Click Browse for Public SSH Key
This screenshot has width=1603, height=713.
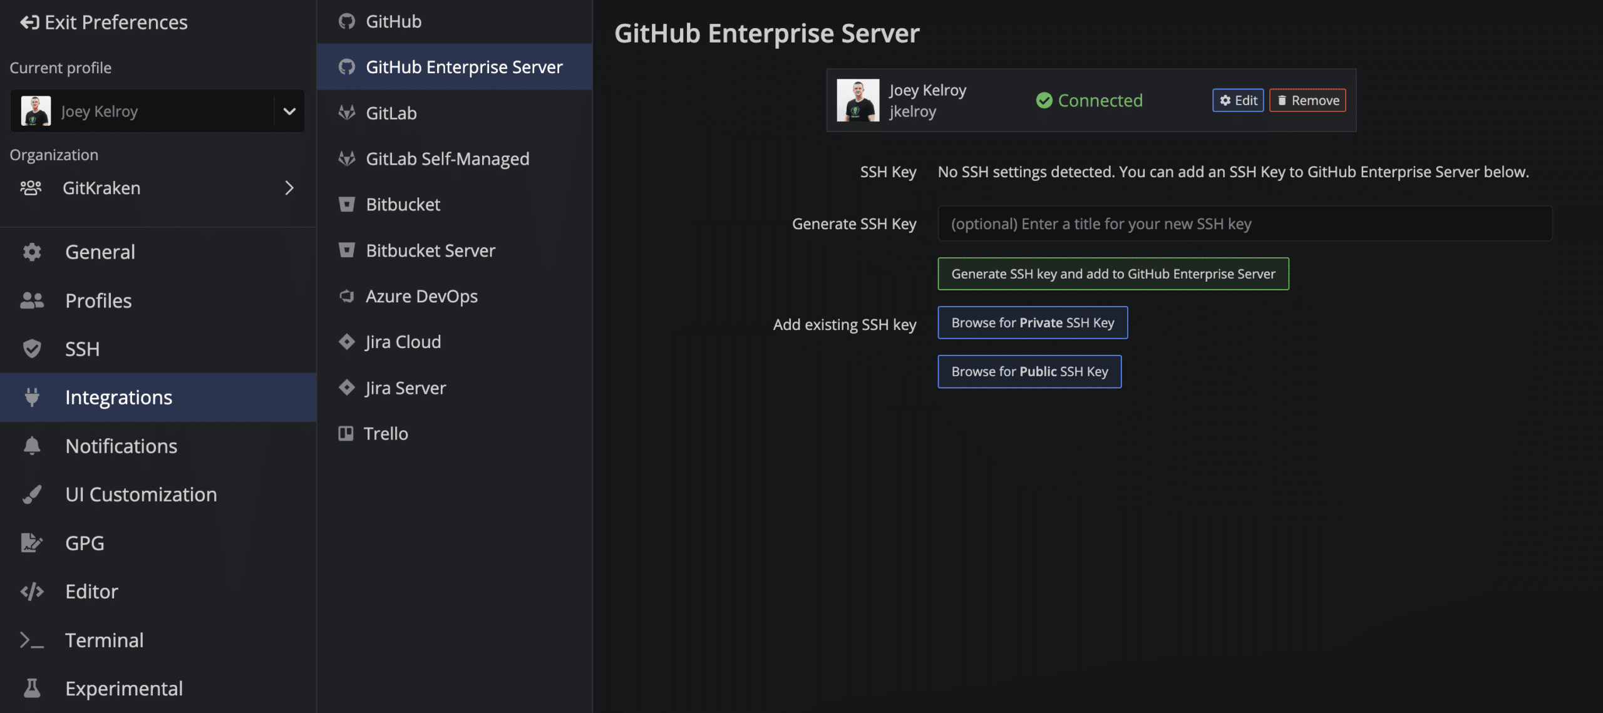click(x=1029, y=371)
